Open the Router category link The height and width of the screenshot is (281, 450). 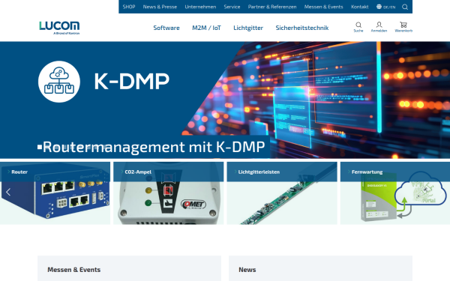[19, 172]
